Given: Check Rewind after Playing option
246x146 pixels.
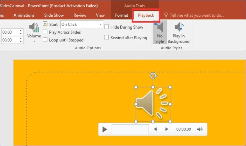Looking at the screenshot, I should click(x=107, y=37).
